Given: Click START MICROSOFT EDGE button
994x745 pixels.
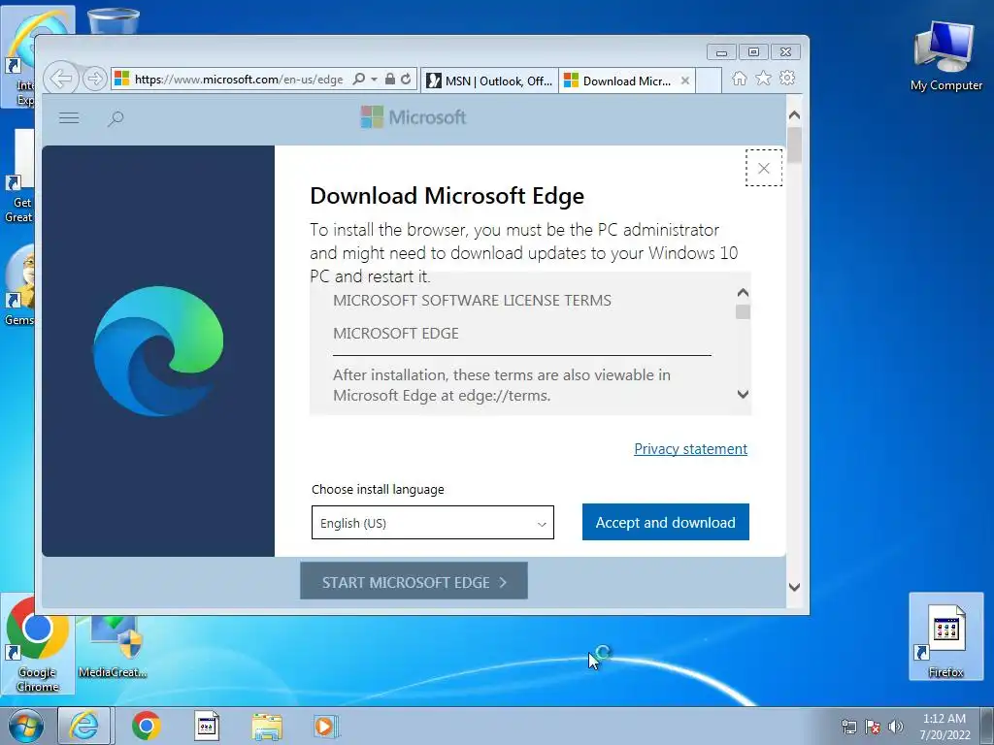Looking at the screenshot, I should (414, 581).
